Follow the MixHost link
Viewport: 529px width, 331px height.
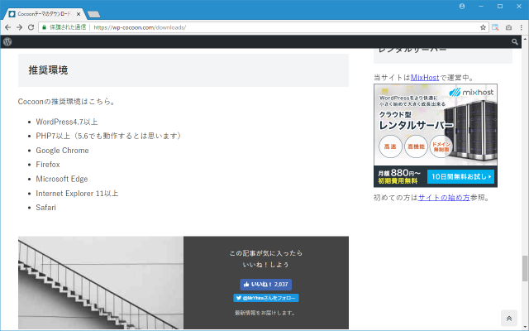425,77
